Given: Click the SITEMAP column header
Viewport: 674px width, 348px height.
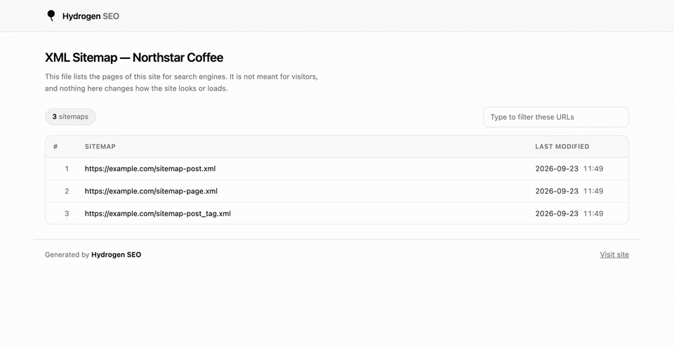Looking at the screenshot, I should coord(100,147).
